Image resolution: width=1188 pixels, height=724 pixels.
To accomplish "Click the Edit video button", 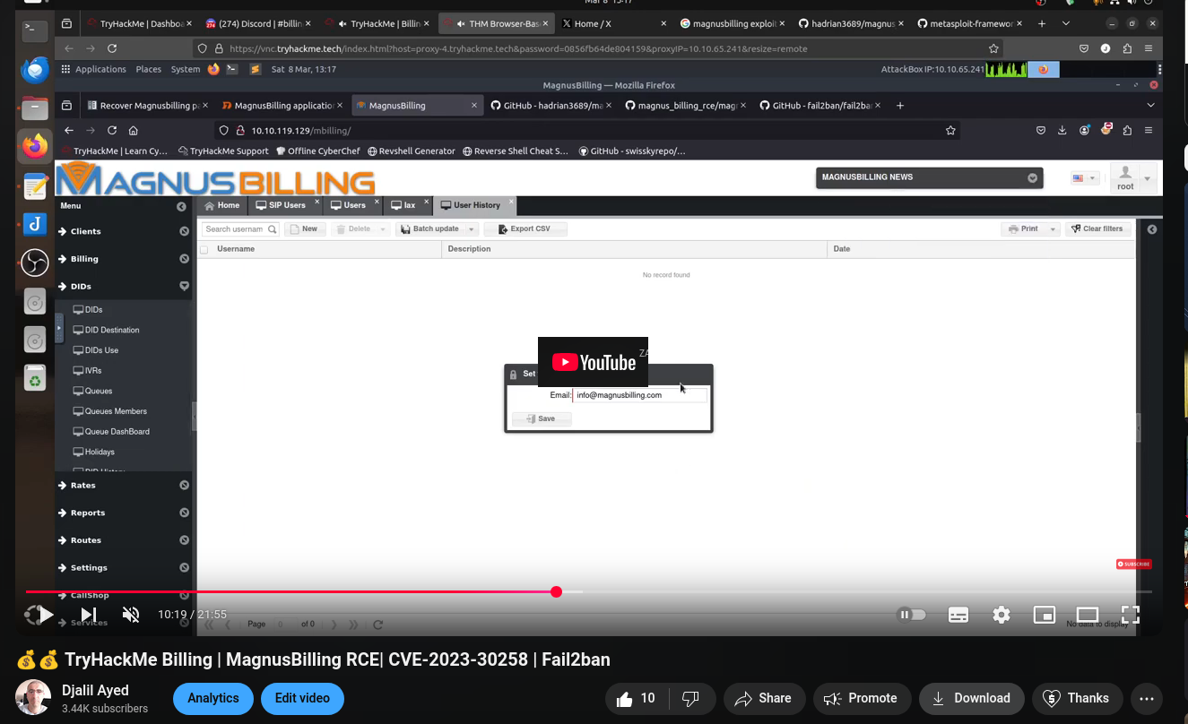I will (x=302, y=698).
